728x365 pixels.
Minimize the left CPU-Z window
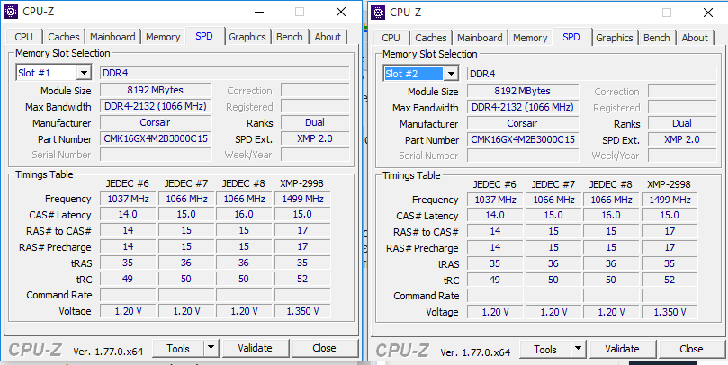(258, 12)
